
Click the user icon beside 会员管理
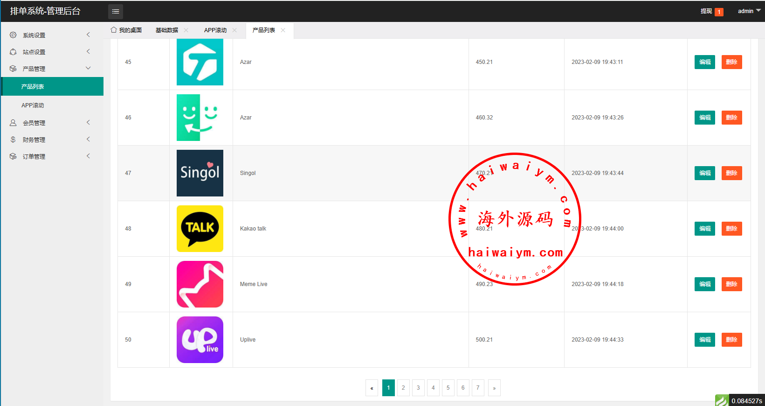coord(13,123)
